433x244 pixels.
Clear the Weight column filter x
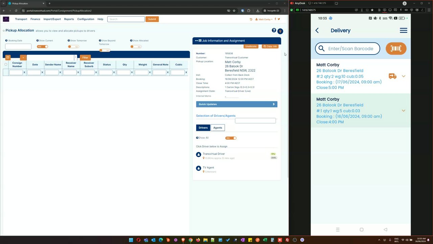pos(150,72)
